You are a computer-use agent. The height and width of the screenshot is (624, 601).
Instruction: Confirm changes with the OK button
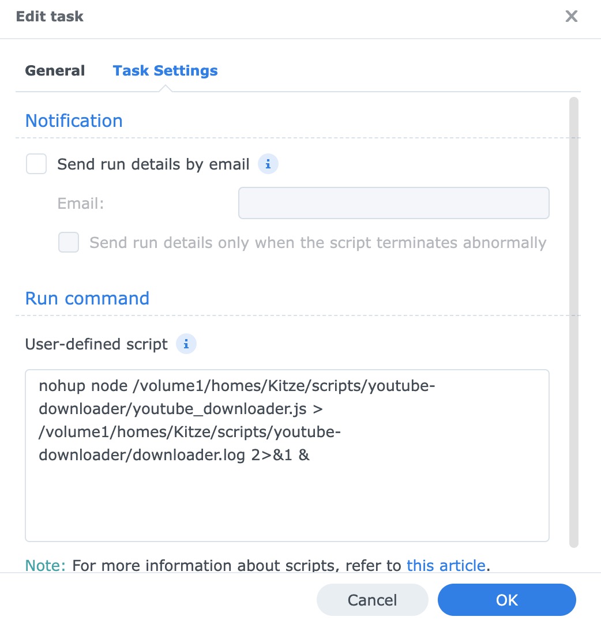(x=506, y=600)
